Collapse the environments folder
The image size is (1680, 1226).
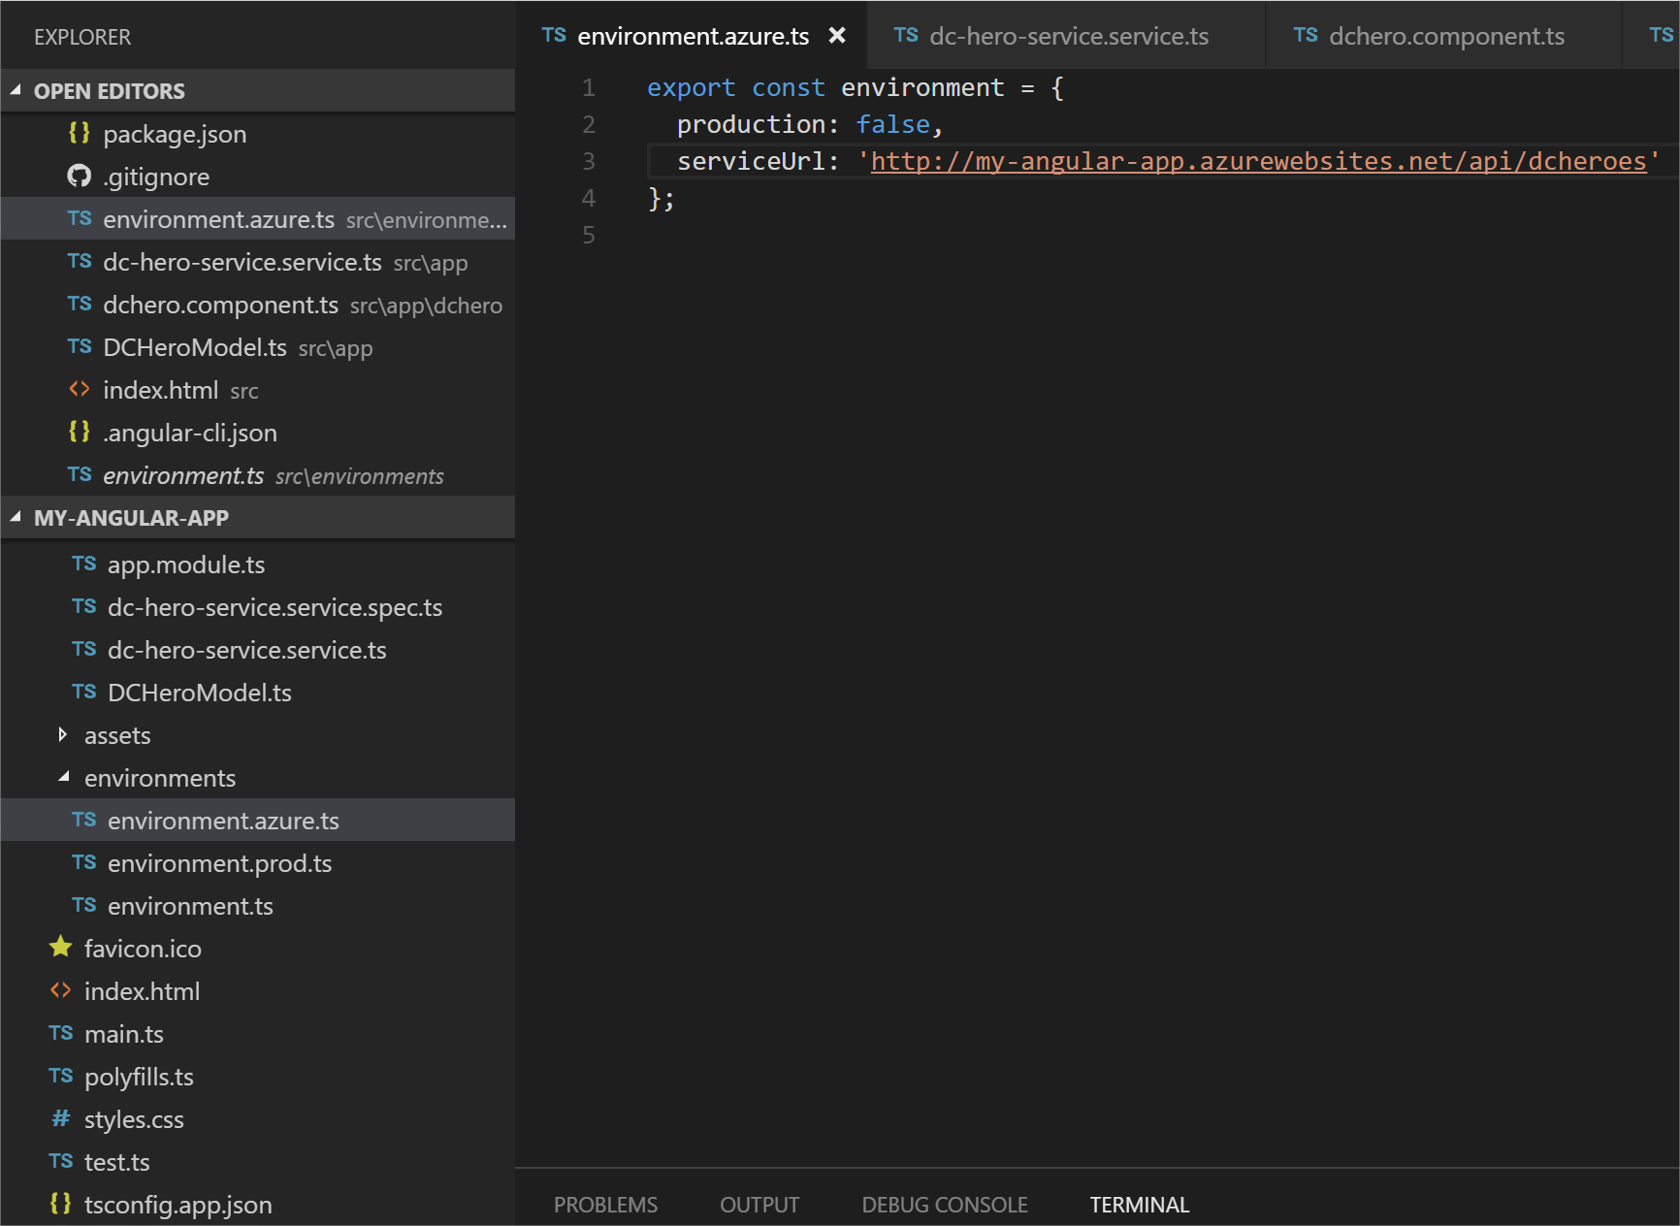pos(64,777)
